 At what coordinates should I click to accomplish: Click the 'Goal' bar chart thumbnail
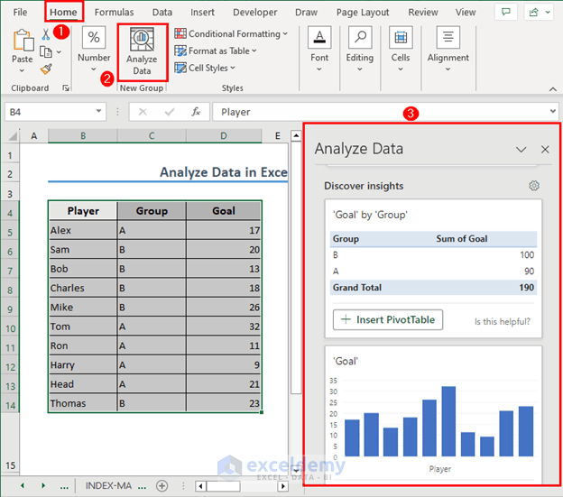click(433, 418)
